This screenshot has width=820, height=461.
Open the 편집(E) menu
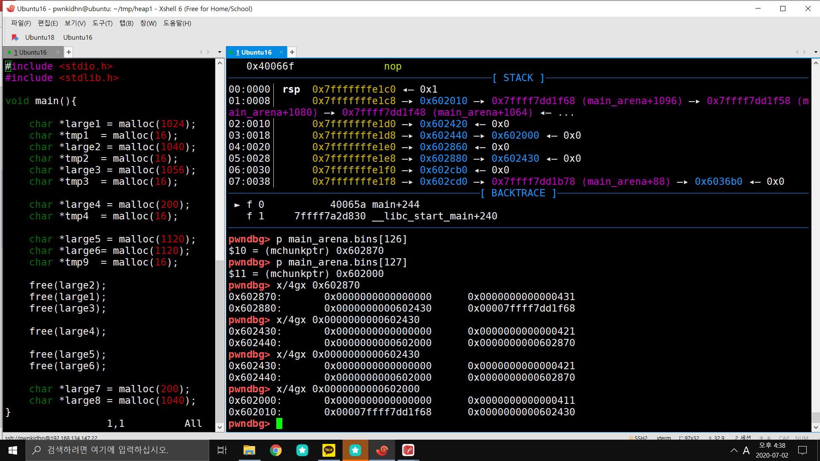pyautogui.click(x=48, y=23)
